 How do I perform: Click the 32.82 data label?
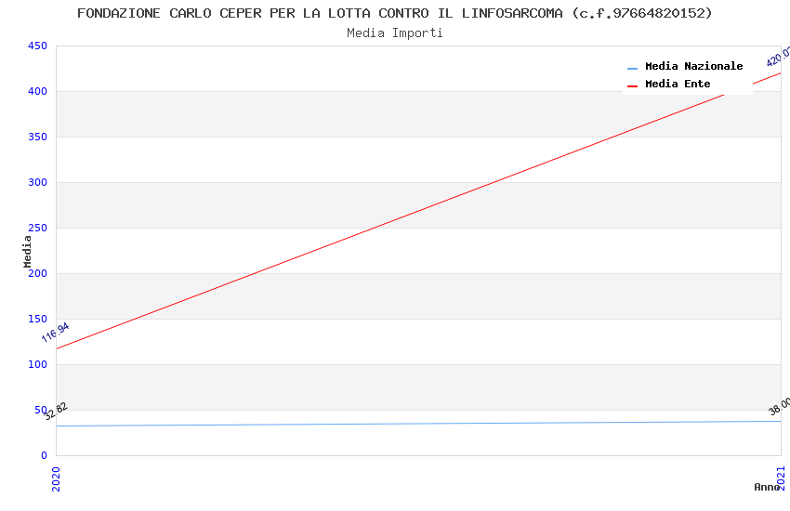[x=55, y=412]
